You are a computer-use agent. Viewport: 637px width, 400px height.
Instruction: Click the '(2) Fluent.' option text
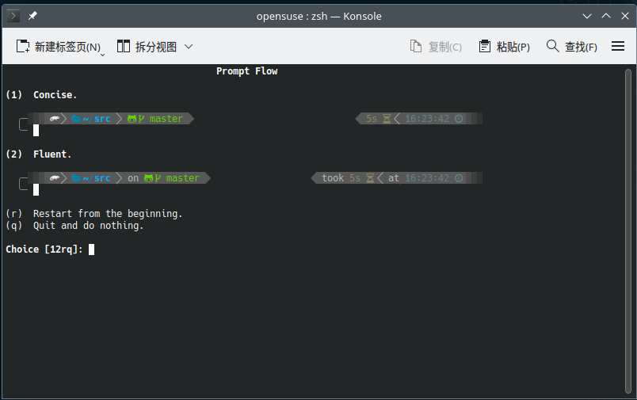pyautogui.click(x=39, y=154)
